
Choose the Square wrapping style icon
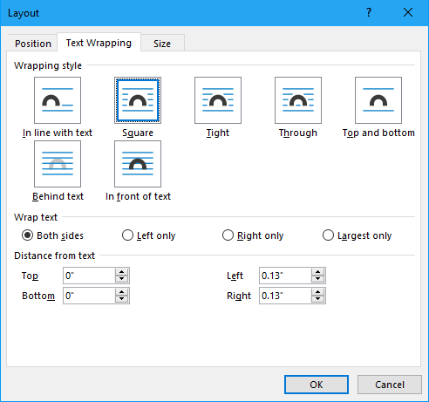(138, 100)
